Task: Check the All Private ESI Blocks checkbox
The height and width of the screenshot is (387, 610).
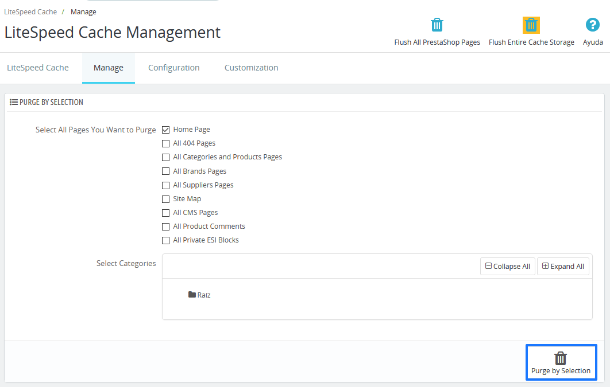Action: pos(166,240)
